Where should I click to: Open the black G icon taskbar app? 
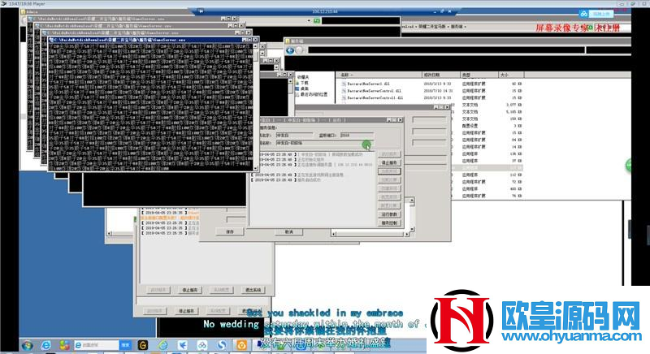click(143, 345)
